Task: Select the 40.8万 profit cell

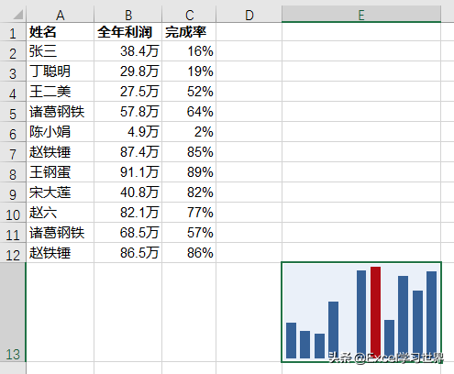Action: (128, 192)
